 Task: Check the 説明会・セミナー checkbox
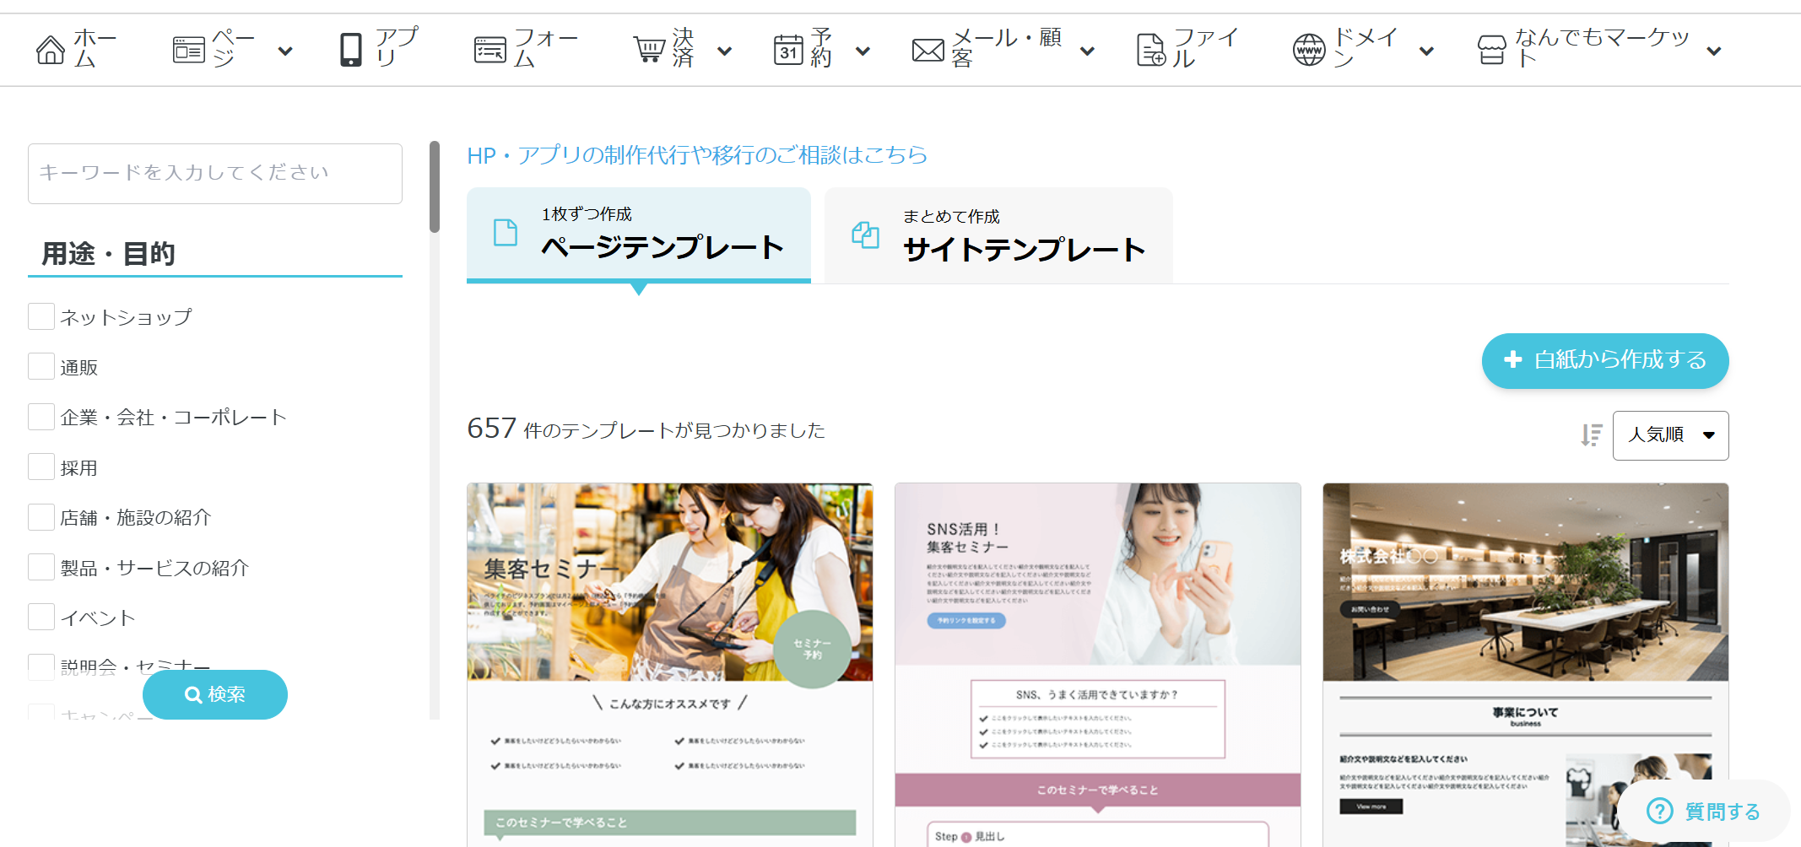tap(41, 666)
